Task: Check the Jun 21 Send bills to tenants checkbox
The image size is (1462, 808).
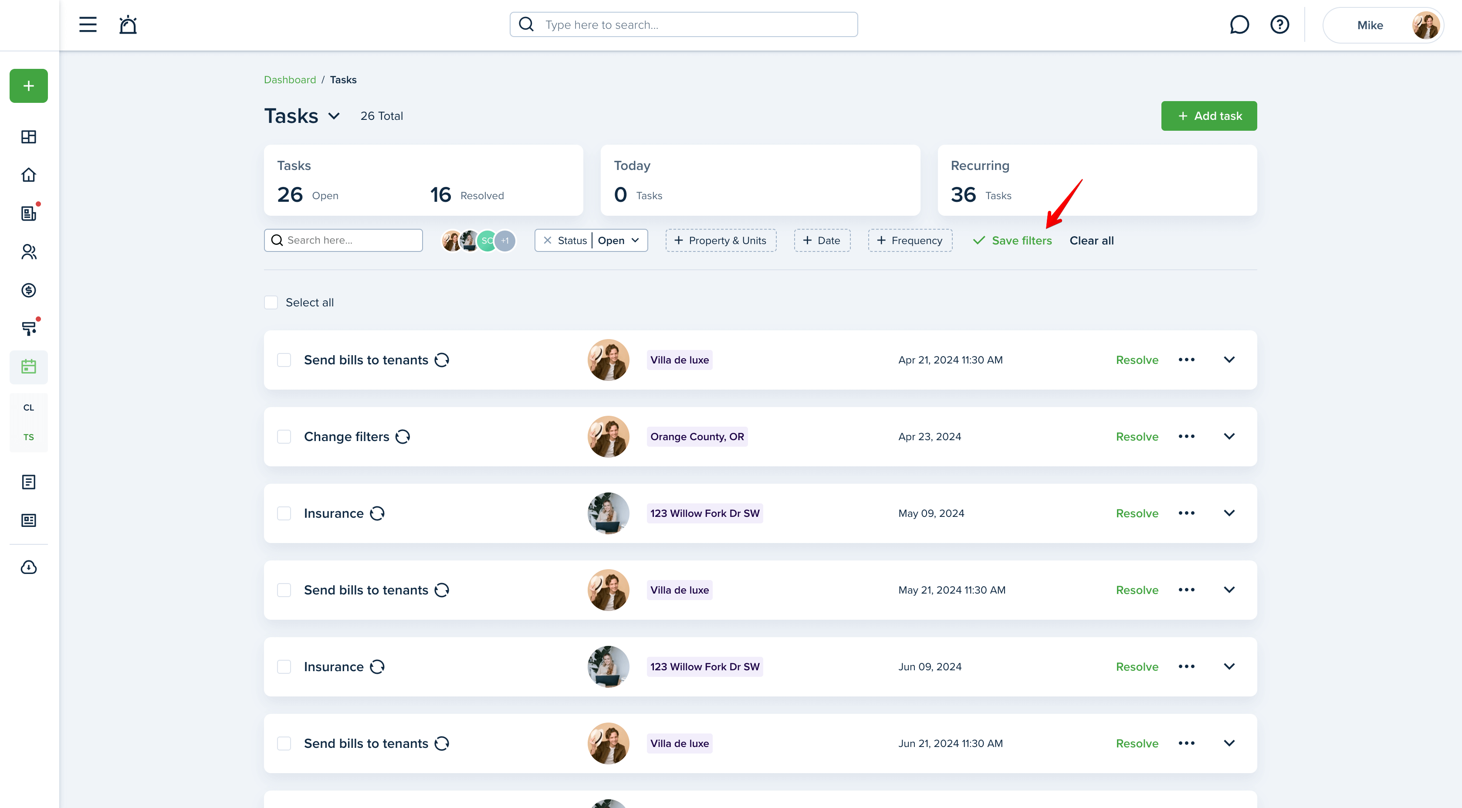Action: [284, 743]
